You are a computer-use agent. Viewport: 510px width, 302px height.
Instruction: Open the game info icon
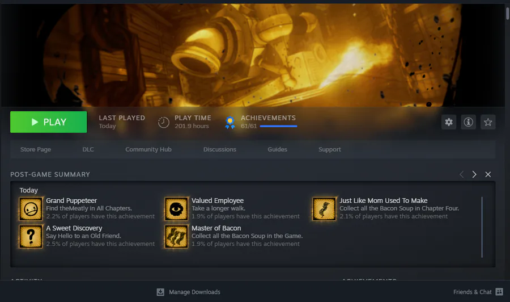click(x=469, y=122)
